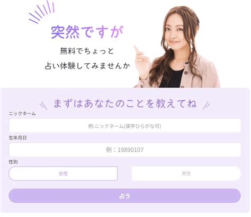Click the purple 突然ですが headline
Viewport: 251px width, 217px height.
point(87,32)
